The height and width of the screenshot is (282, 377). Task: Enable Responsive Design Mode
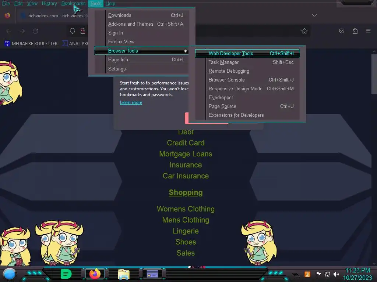(x=247, y=89)
